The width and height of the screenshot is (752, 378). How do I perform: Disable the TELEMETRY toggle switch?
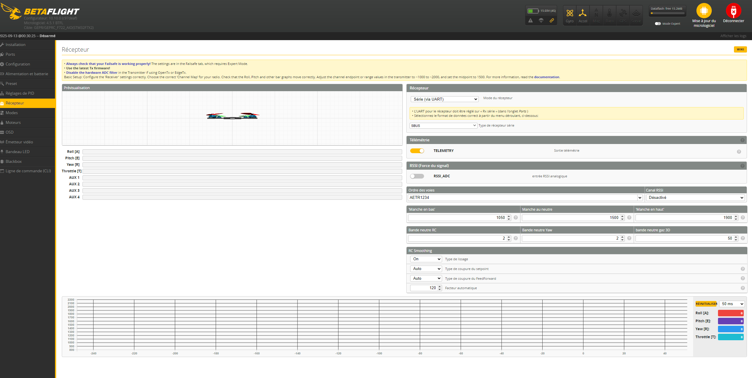[417, 151]
